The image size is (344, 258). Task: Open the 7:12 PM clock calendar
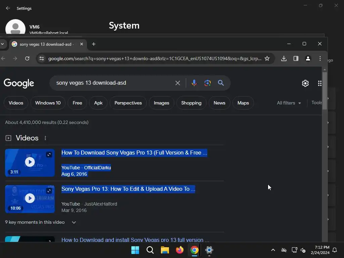[320, 250]
